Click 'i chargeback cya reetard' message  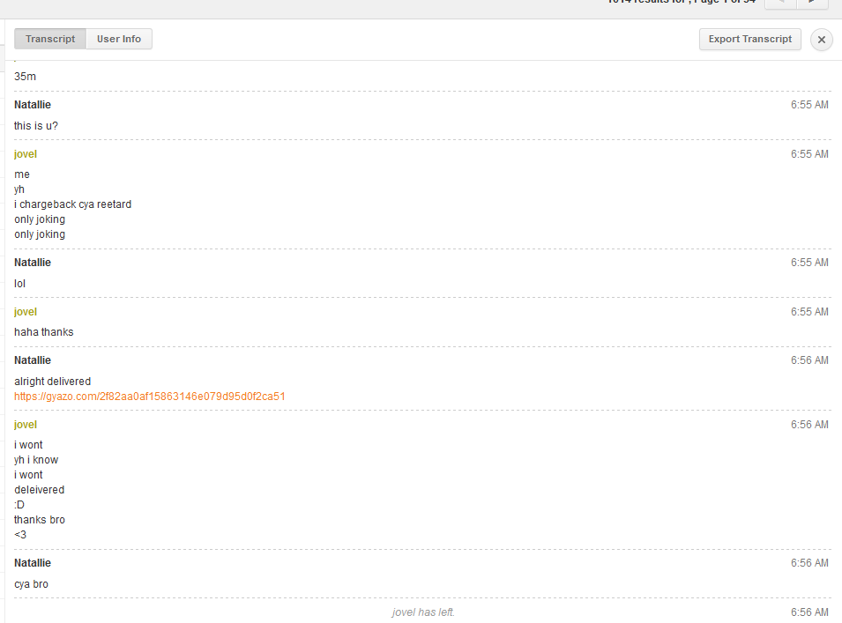73,204
